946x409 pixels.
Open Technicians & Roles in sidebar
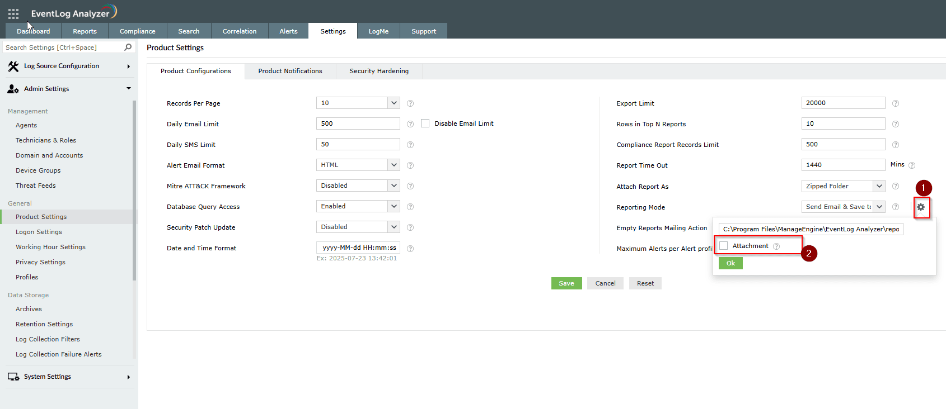pos(46,140)
